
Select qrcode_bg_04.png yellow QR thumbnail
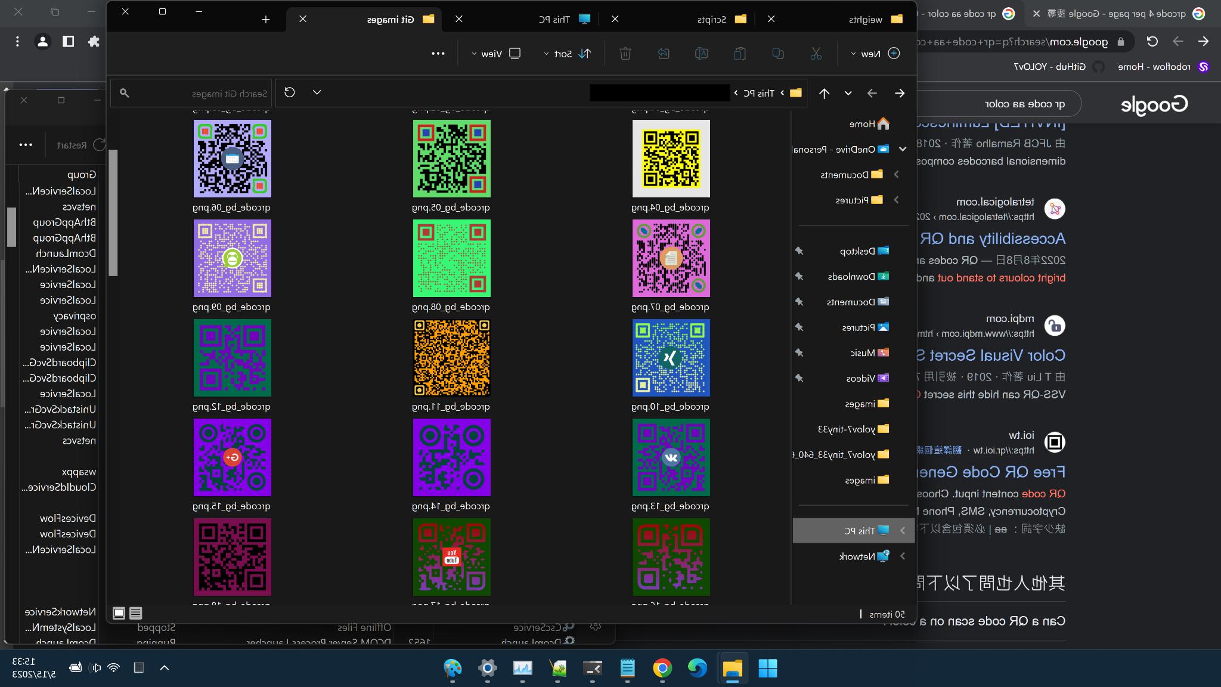pyautogui.click(x=671, y=159)
